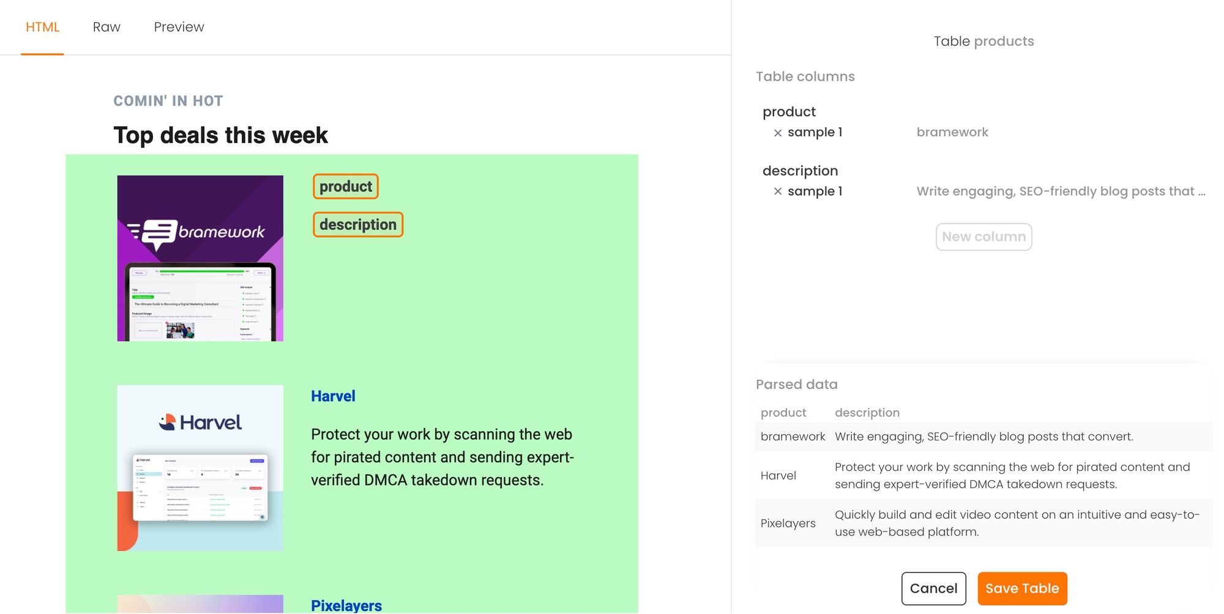Select the HTML tab
Viewport: 1224px width, 614px height.
(x=42, y=27)
